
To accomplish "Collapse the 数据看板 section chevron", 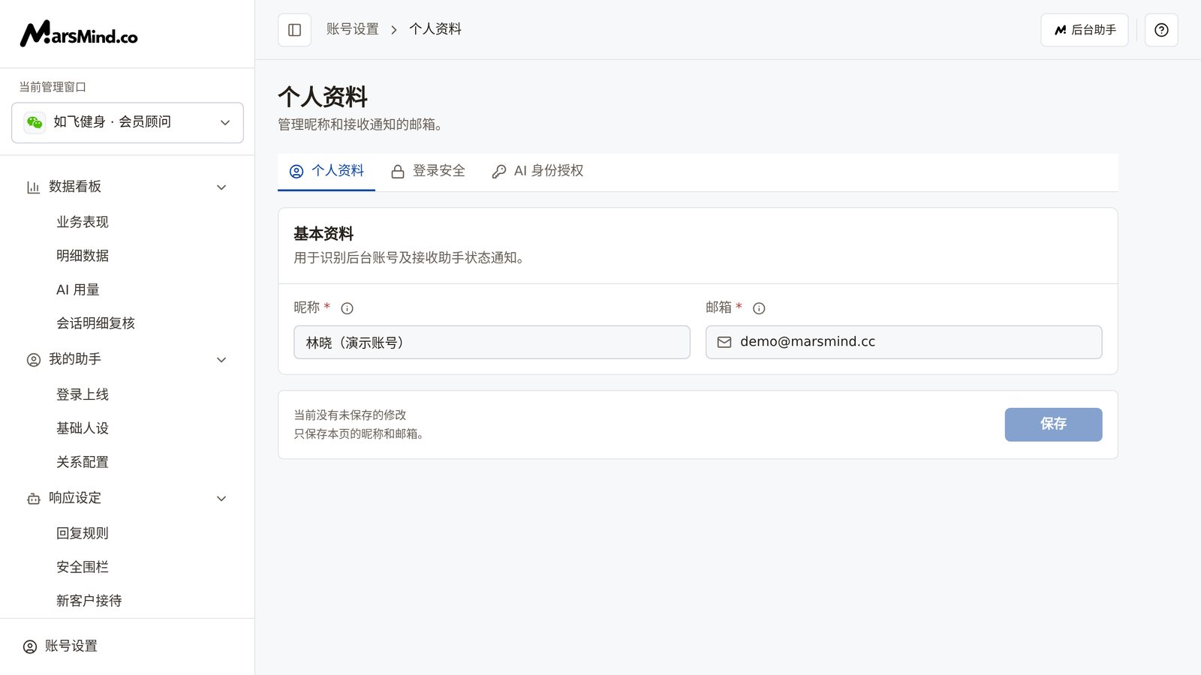I will (x=221, y=187).
